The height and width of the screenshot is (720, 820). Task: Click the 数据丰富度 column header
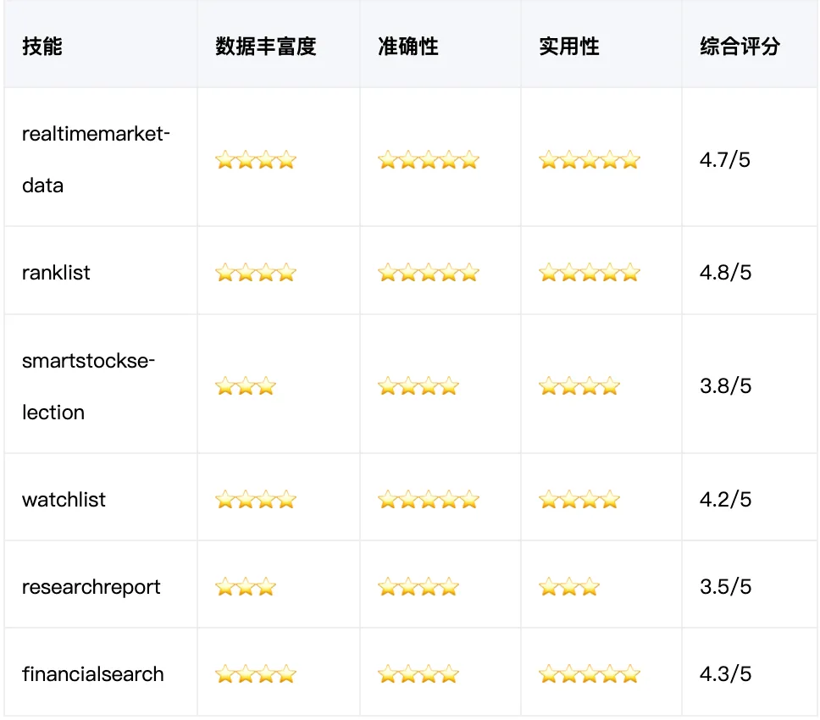tap(265, 47)
